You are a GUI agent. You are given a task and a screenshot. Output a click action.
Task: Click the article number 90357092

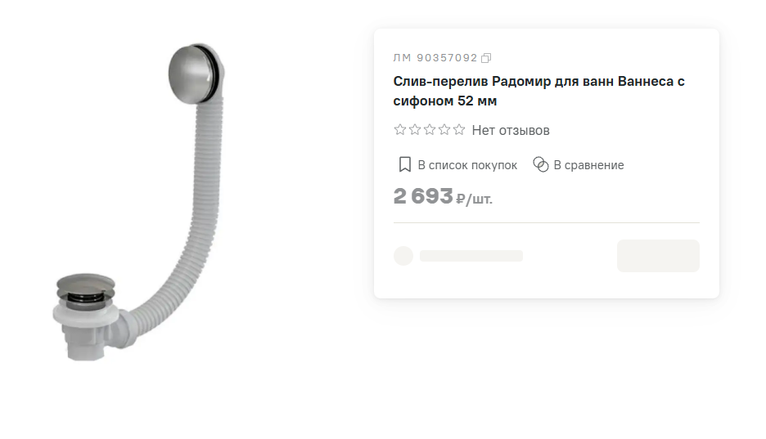pos(447,58)
